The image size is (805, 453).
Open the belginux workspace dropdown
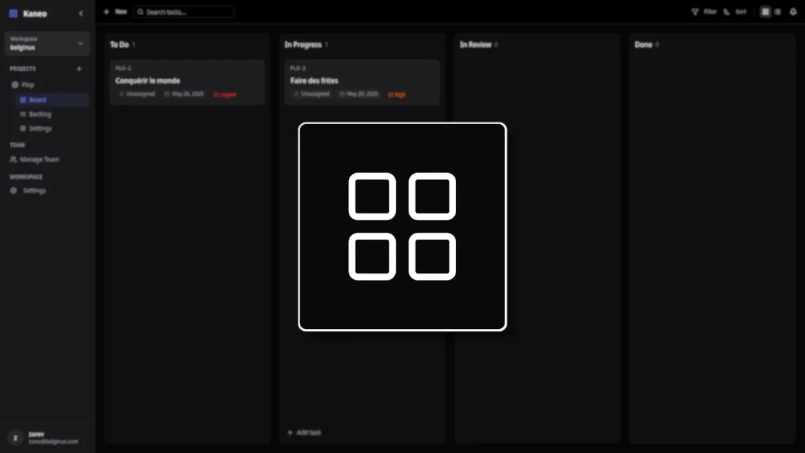[x=47, y=44]
